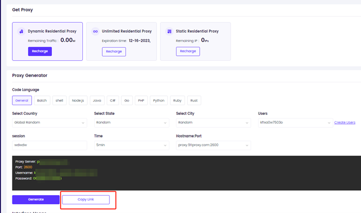The width and height of the screenshot is (361, 213).
Task: Recharge the Unlimited Residential Proxy plan
Action: [x=114, y=51]
